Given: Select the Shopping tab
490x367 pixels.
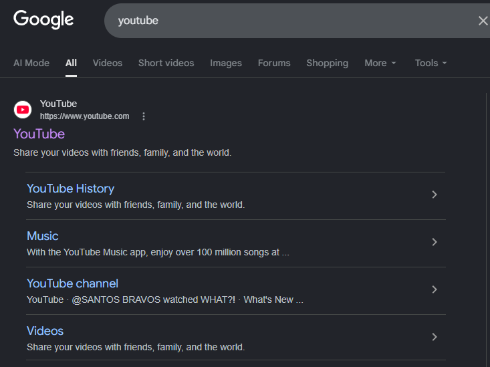Looking at the screenshot, I should coord(327,63).
